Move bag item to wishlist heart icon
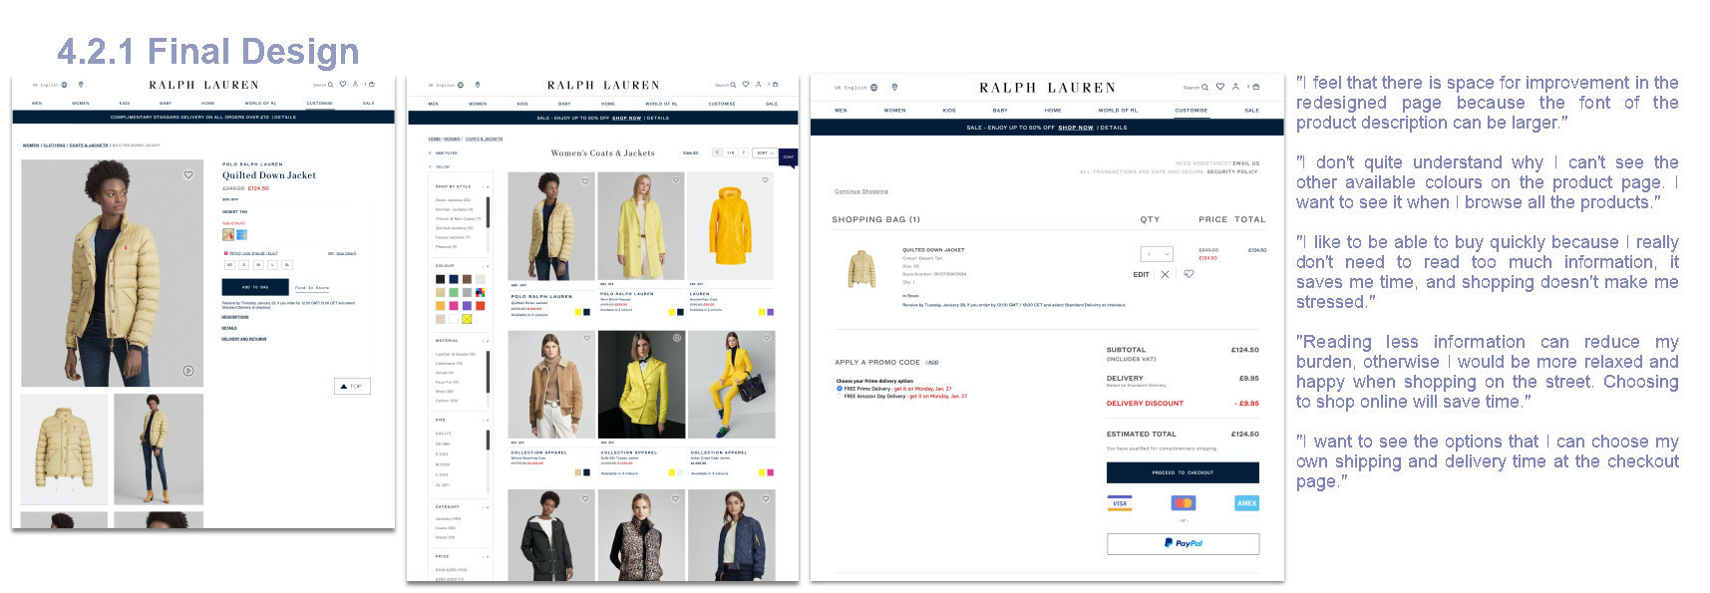 [1189, 273]
